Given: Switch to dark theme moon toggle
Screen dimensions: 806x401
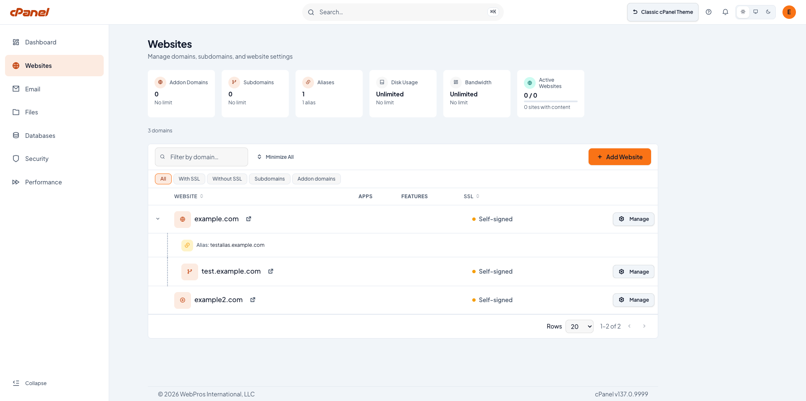Looking at the screenshot, I should pos(768,12).
